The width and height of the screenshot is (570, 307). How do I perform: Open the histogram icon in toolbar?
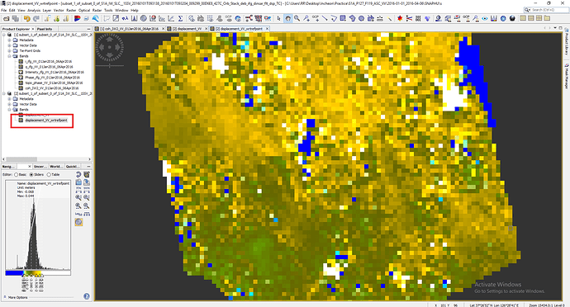point(134,18)
